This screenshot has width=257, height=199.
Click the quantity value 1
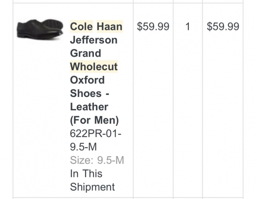click(188, 26)
